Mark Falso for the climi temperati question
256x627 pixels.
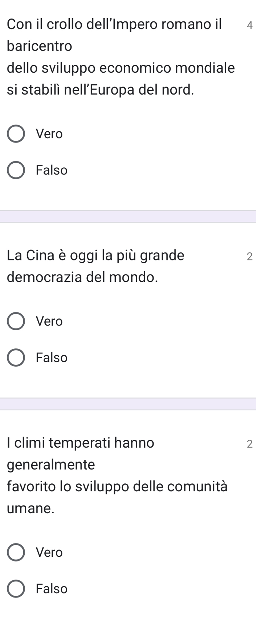click(x=16, y=588)
